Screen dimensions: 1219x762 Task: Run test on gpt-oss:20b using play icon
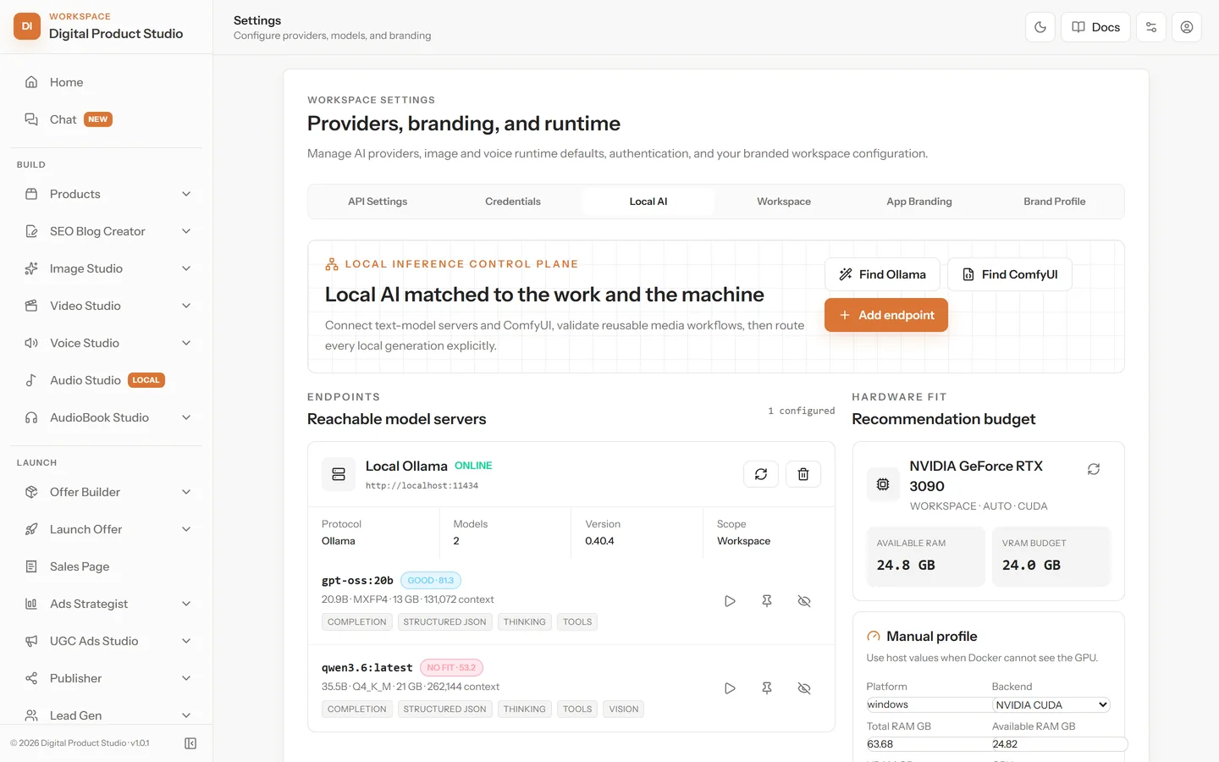coord(730,601)
